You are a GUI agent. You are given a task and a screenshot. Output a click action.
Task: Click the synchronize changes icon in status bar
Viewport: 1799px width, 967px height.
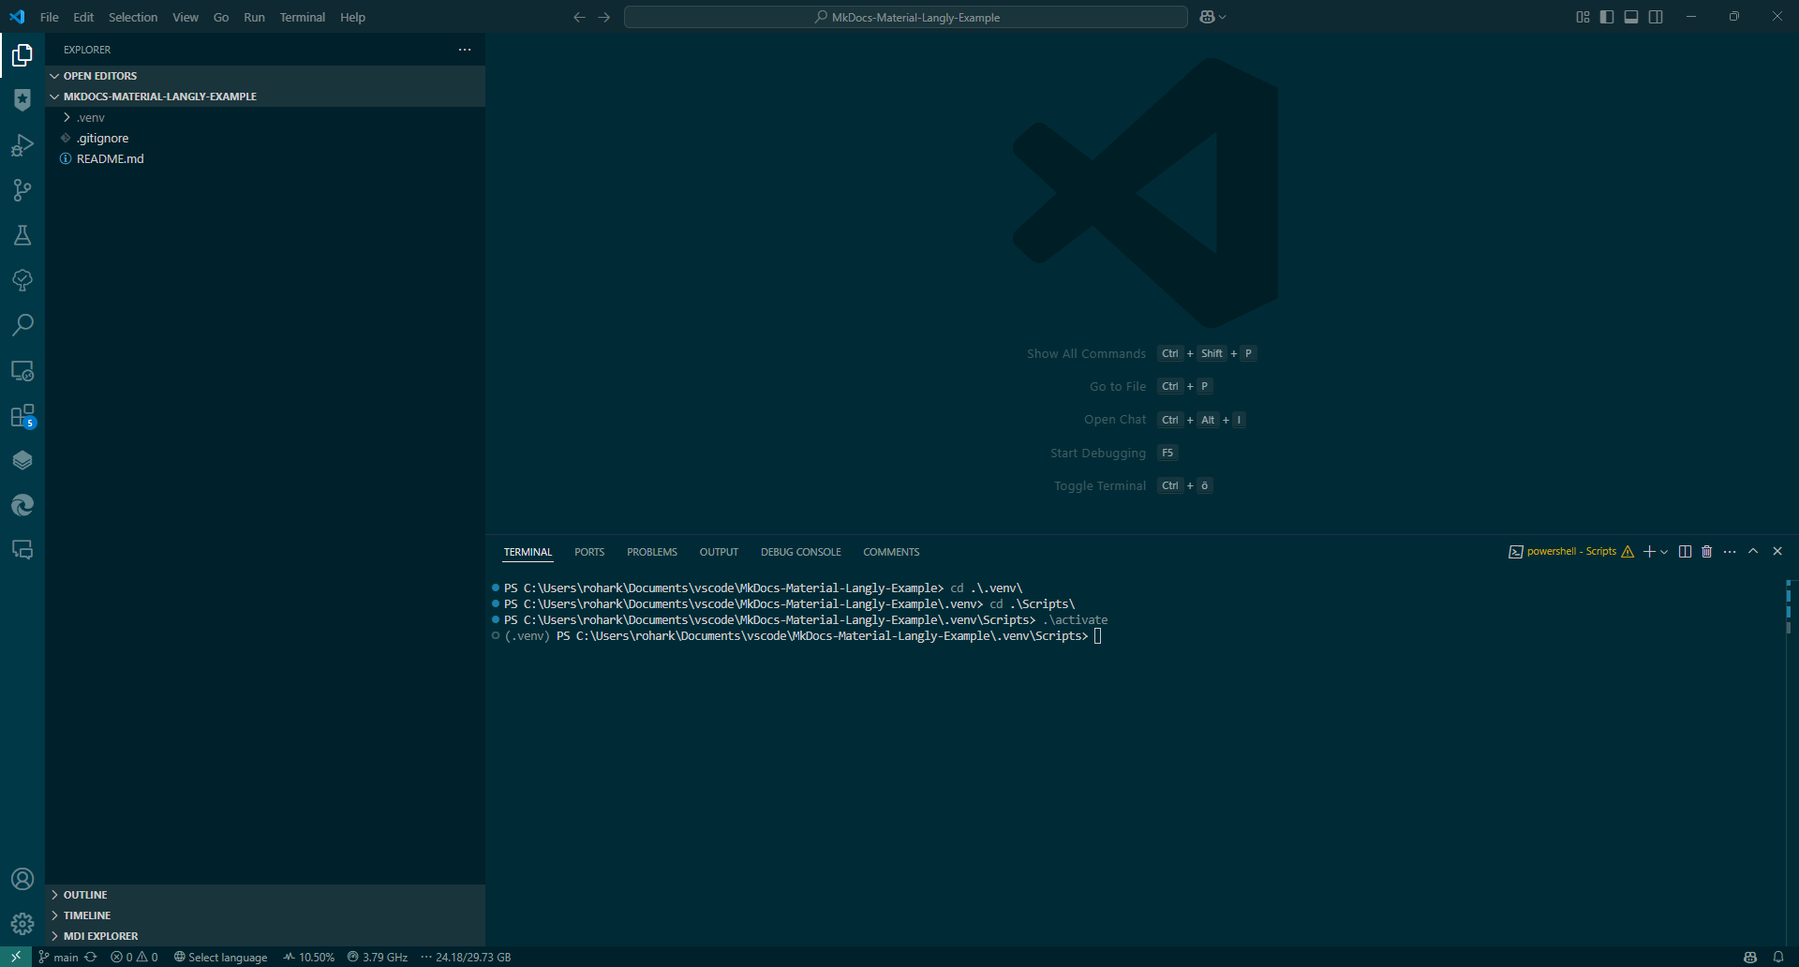[91, 957]
